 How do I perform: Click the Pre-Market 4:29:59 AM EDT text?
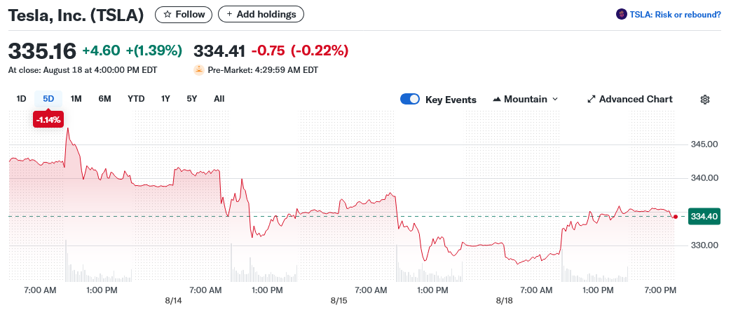(x=263, y=71)
